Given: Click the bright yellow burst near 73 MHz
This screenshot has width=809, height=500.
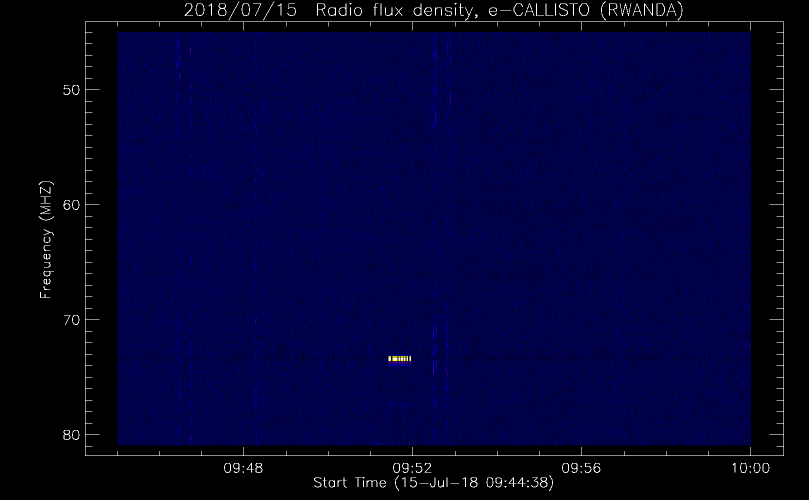Looking at the screenshot, I should point(399,358).
